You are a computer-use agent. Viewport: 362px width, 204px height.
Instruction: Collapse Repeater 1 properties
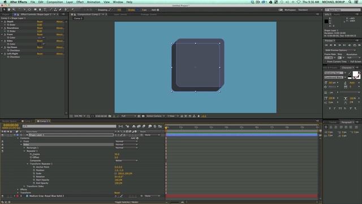point(24,151)
